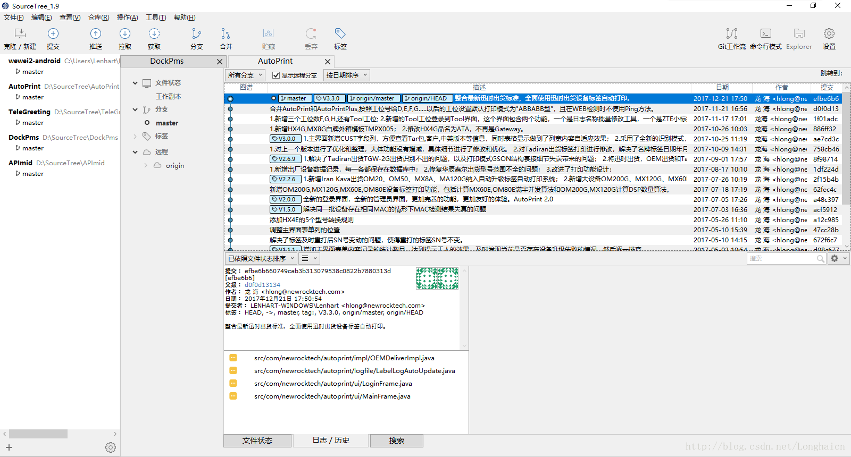Viewport: 851px width, 457px height.
Task: Open the Tools (工具) menu
Action: pyautogui.click(x=156, y=18)
